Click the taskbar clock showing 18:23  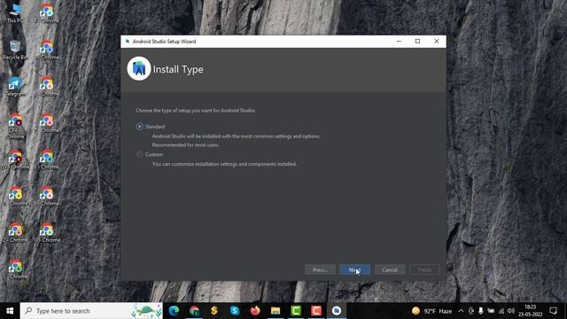[530, 311]
